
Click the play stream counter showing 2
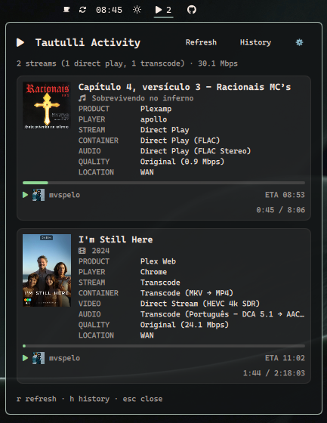tap(163, 10)
